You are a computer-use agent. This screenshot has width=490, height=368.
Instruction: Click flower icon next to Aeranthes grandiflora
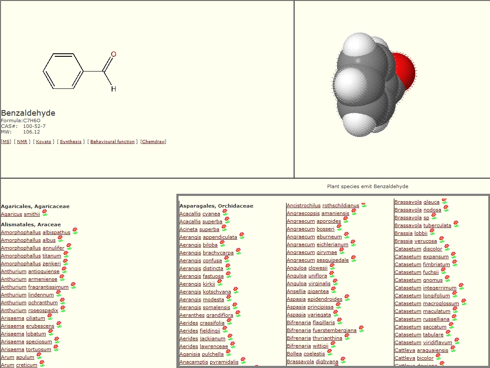click(x=238, y=313)
